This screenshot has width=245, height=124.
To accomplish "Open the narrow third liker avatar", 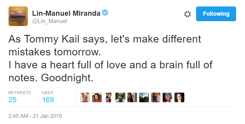I will click(x=108, y=98).
